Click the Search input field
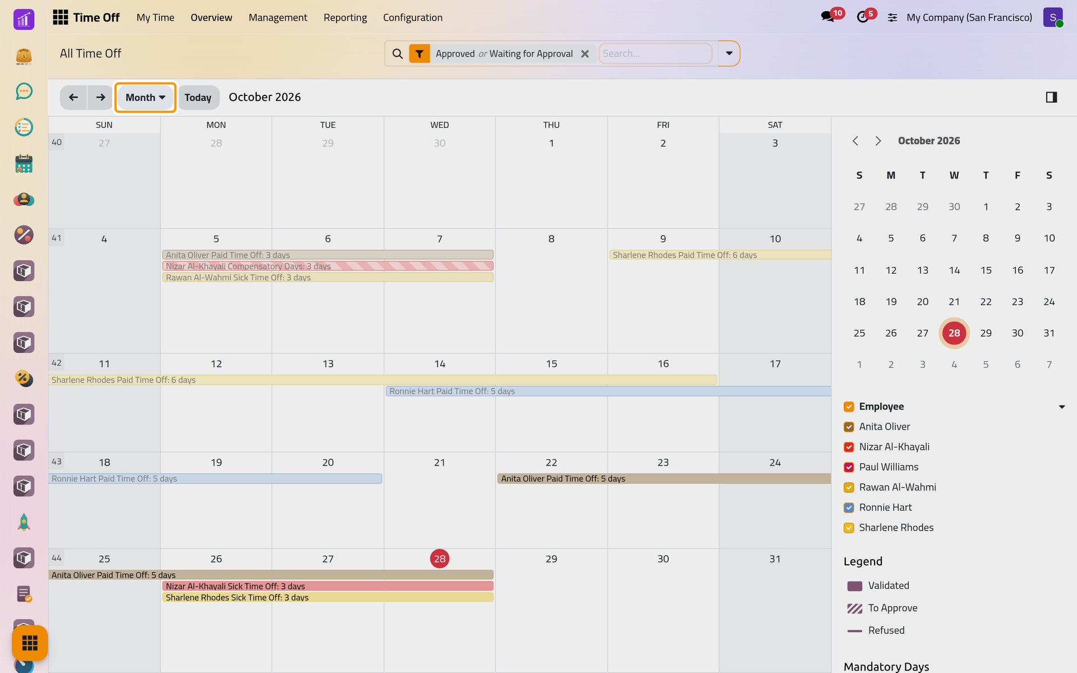1077x673 pixels. [x=655, y=54]
